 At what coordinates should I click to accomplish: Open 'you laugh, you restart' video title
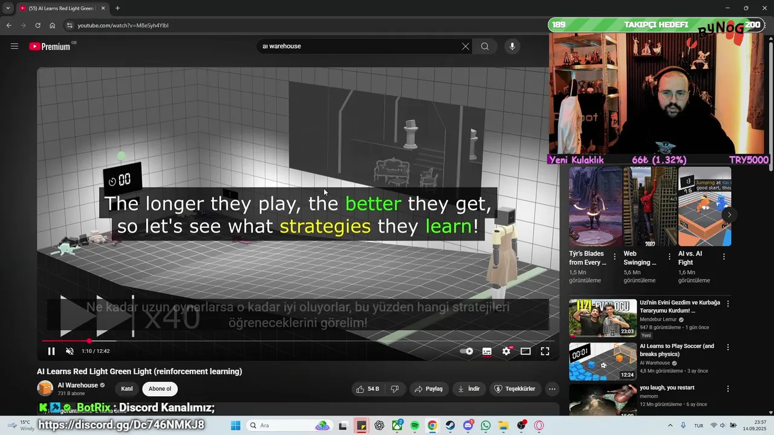pos(667,388)
